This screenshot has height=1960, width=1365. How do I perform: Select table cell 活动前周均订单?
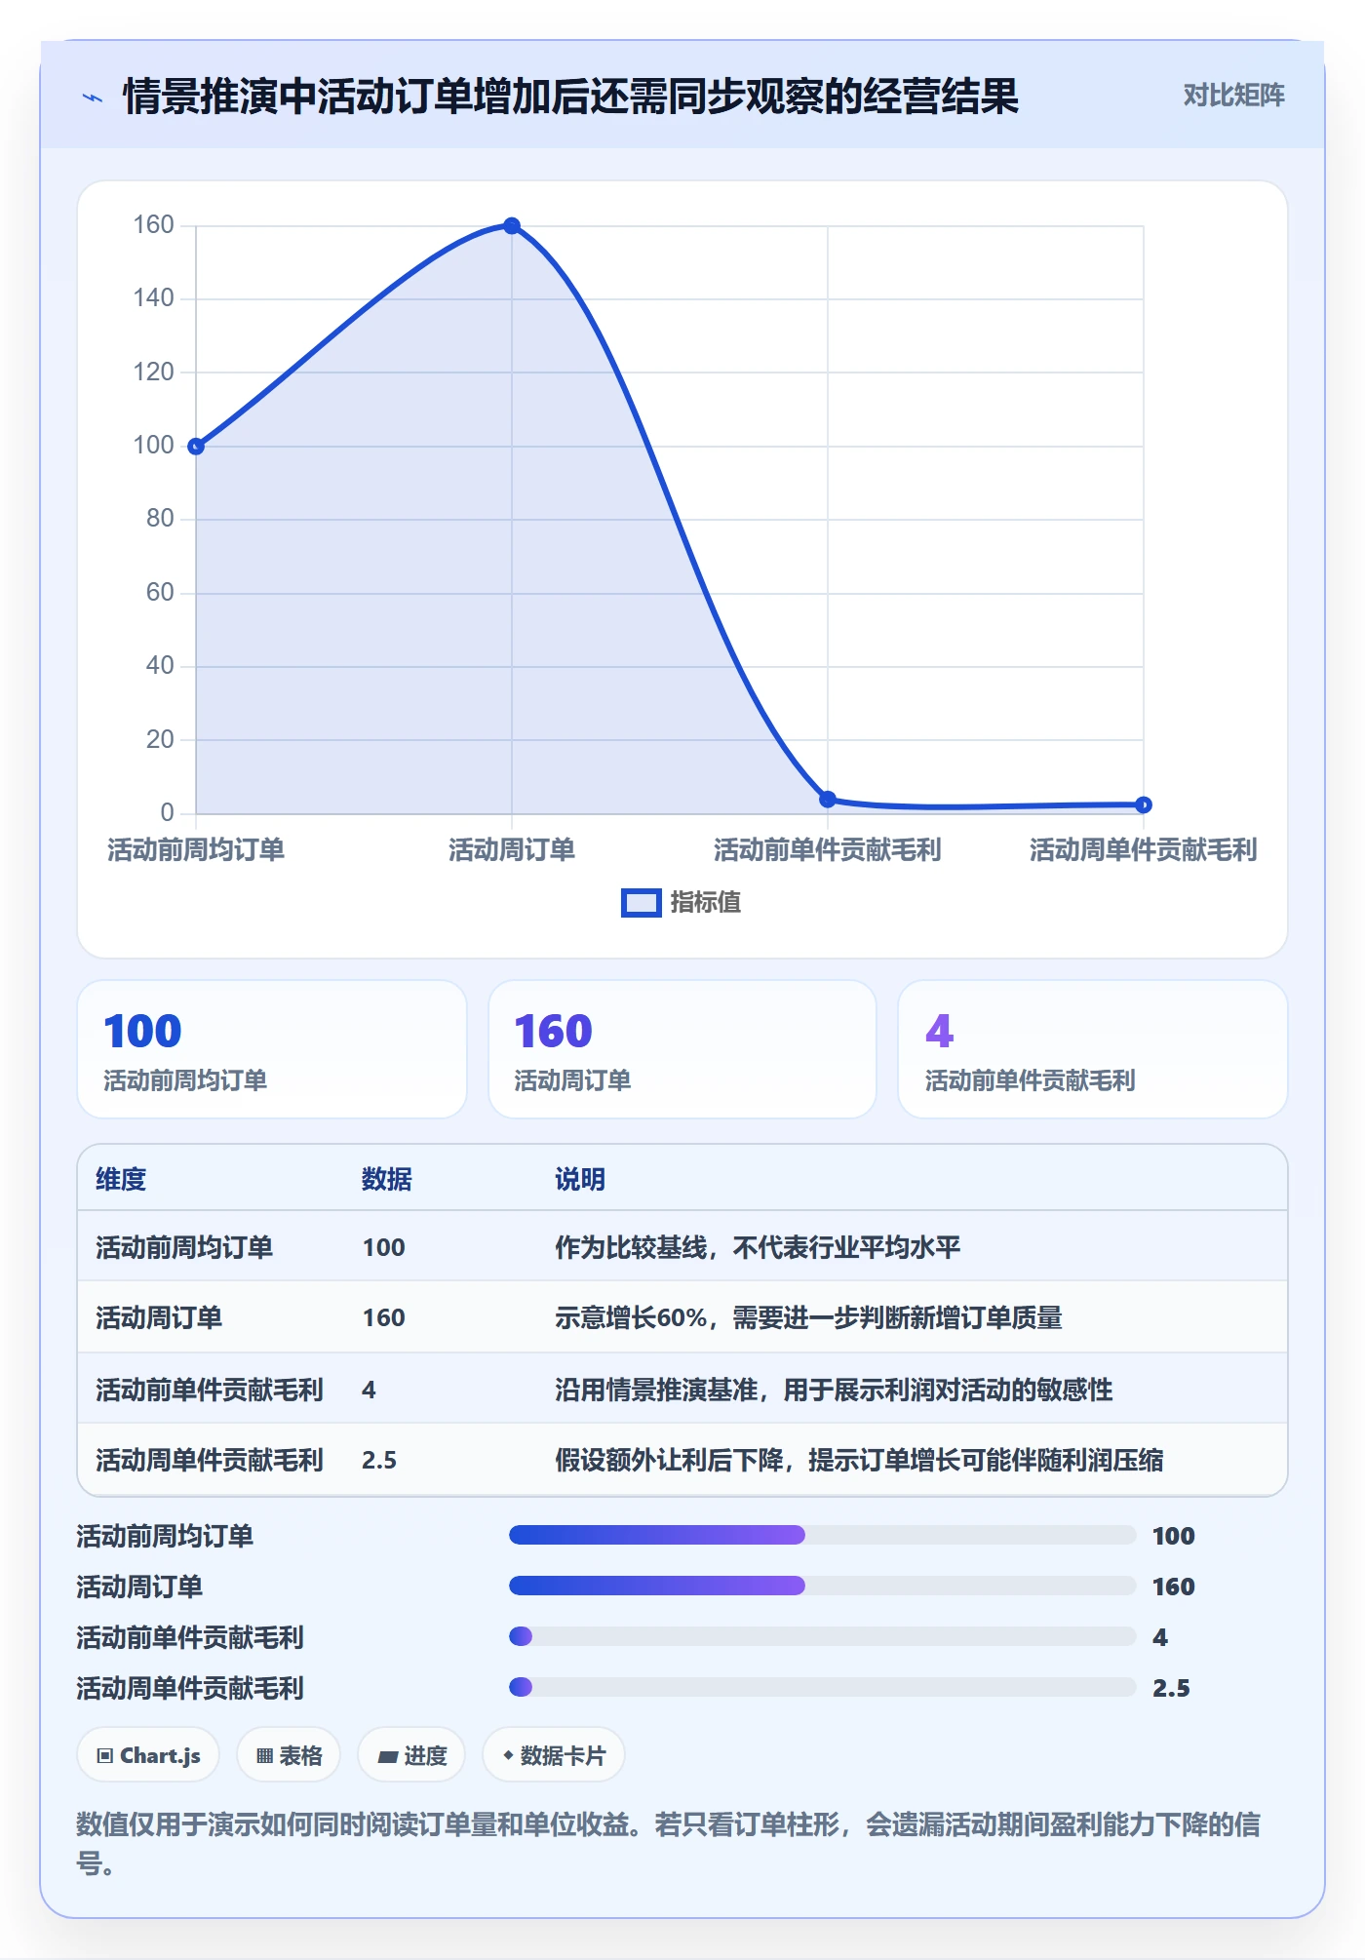point(184,1247)
